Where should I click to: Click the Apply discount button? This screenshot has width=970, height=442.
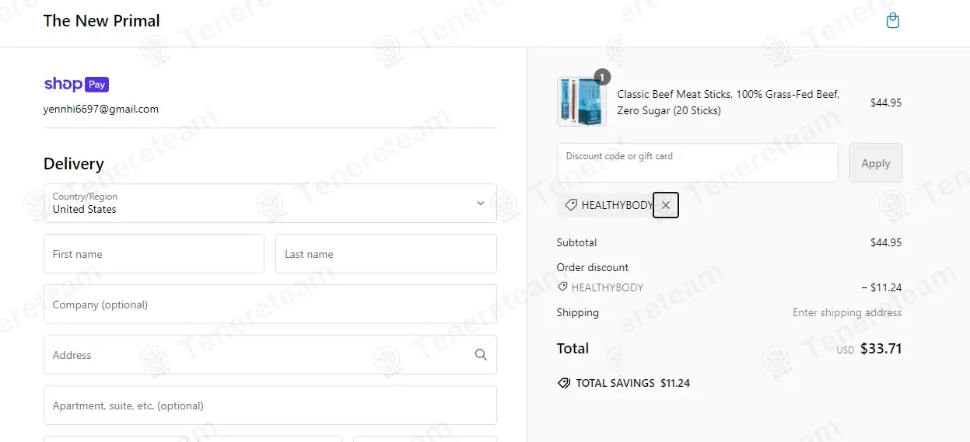875,163
